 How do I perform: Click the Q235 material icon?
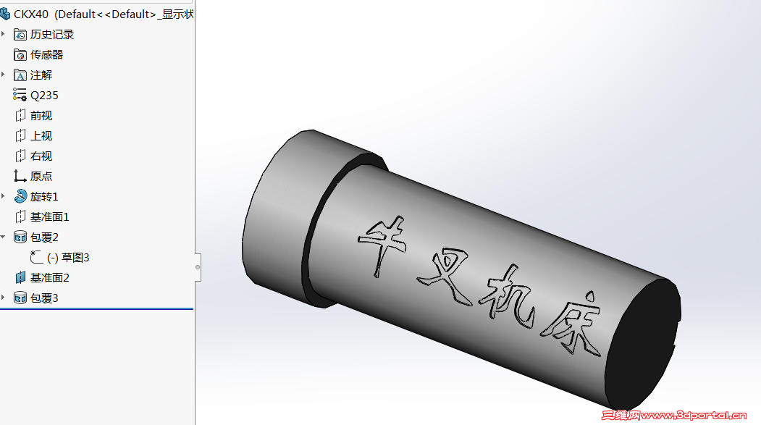pos(20,95)
